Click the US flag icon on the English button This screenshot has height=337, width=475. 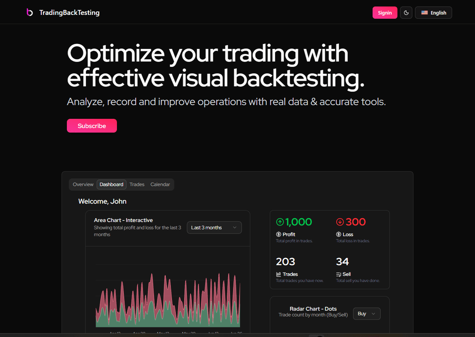tap(424, 12)
